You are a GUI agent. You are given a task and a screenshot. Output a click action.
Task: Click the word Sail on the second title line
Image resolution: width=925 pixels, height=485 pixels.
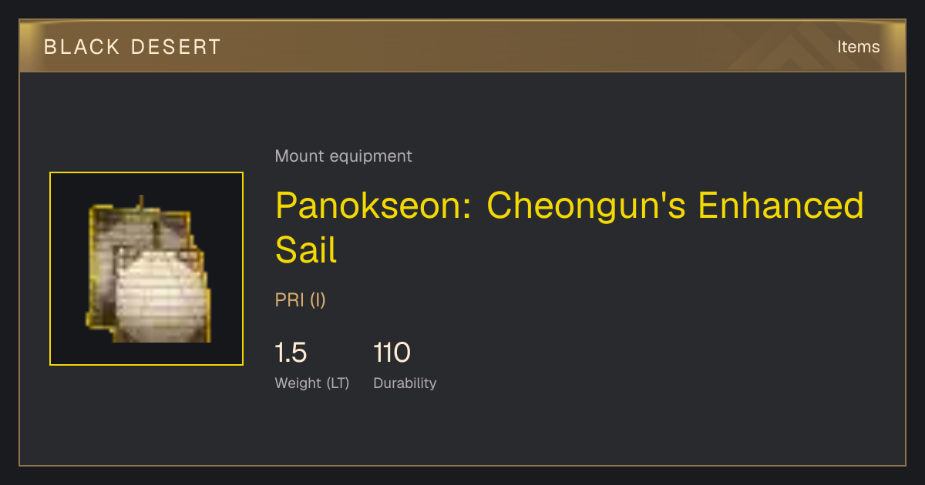[x=306, y=249]
